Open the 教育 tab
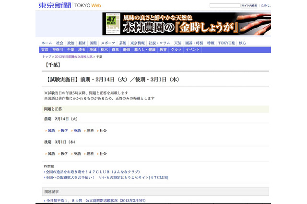307x204 pixels. [x=163, y=50]
